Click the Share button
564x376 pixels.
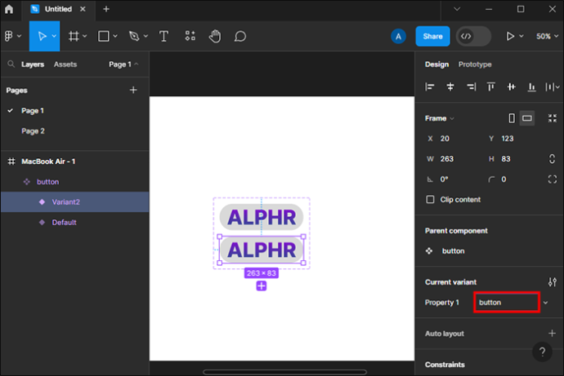tap(432, 36)
